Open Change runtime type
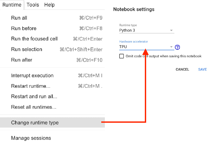This screenshot has width=213, height=145. [35, 123]
